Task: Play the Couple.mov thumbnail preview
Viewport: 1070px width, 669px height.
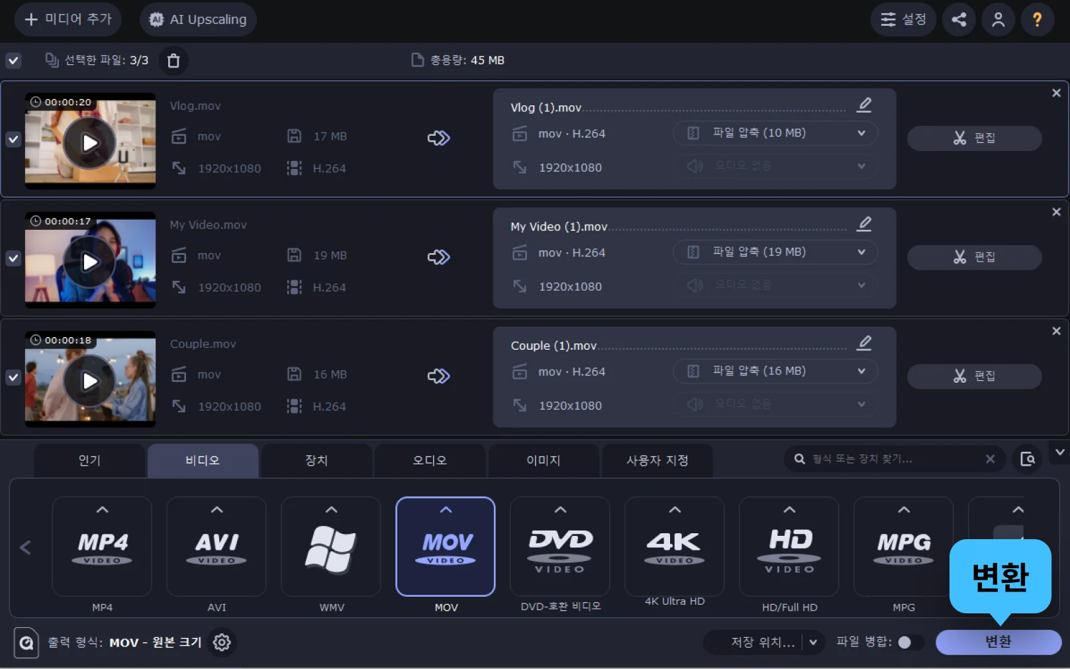Action: [89, 381]
